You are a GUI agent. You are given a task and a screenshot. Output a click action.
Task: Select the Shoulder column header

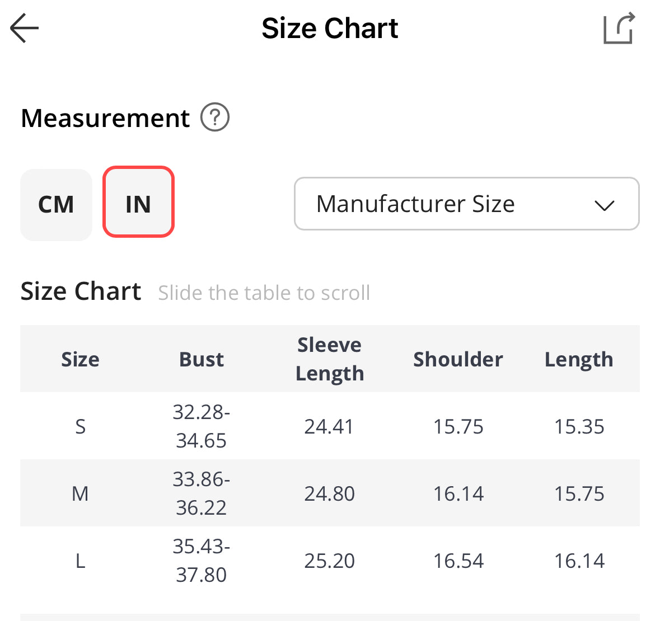click(x=458, y=359)
